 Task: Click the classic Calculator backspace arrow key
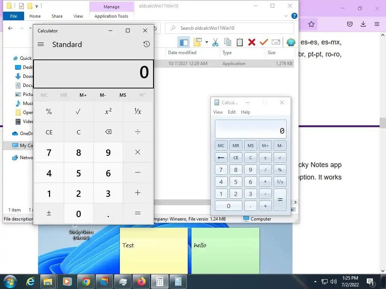[221, 158]
